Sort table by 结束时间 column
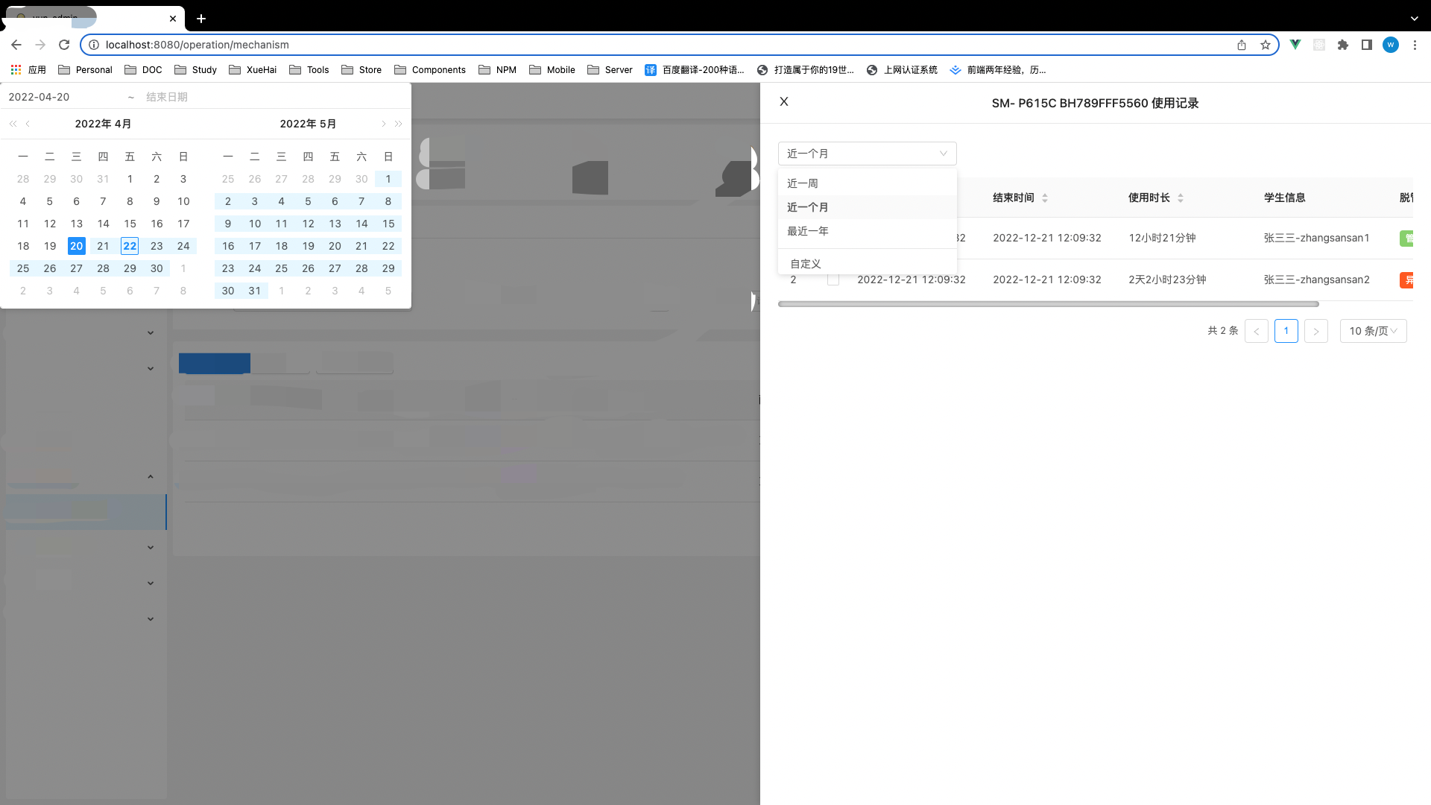 pyautogui.click(x=1044, y=198)
